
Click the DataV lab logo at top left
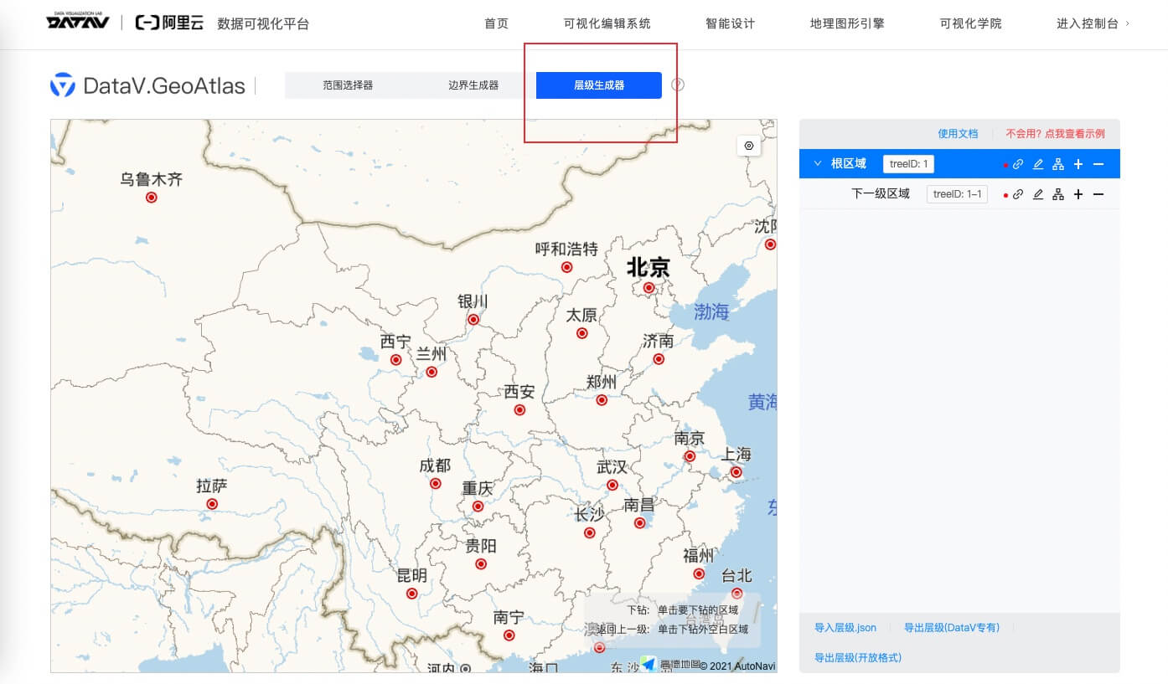coord(80,23)
